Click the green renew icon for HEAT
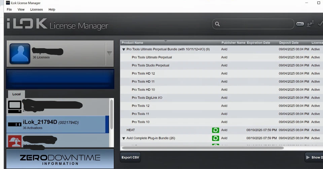Image resolution: width=323 pixels, height=169 pixels. coord(215,130)
